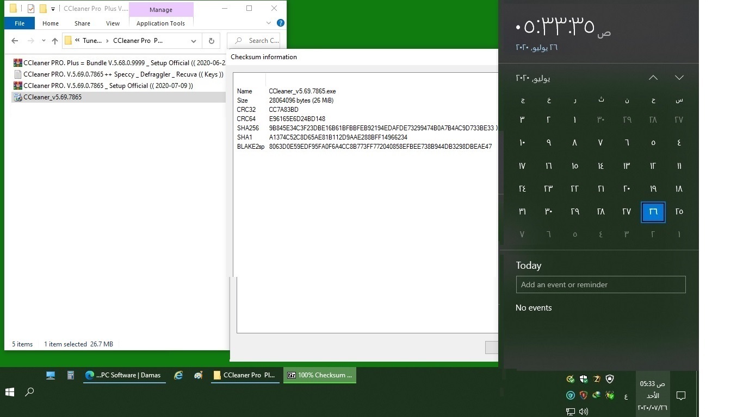Go back with the Explorer back arrow
Screen dimensions: 743x417
tap(15, 41)
